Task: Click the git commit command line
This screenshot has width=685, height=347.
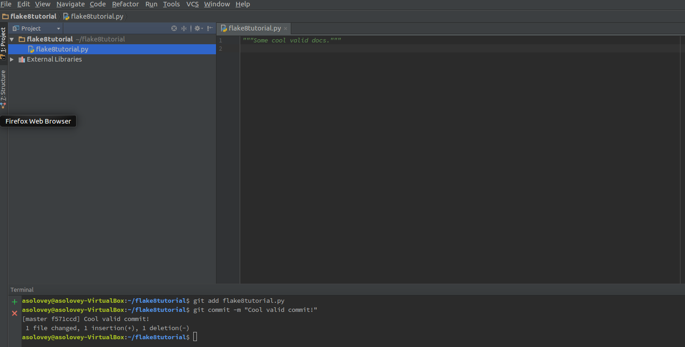Action: click(x=170, y=310)
